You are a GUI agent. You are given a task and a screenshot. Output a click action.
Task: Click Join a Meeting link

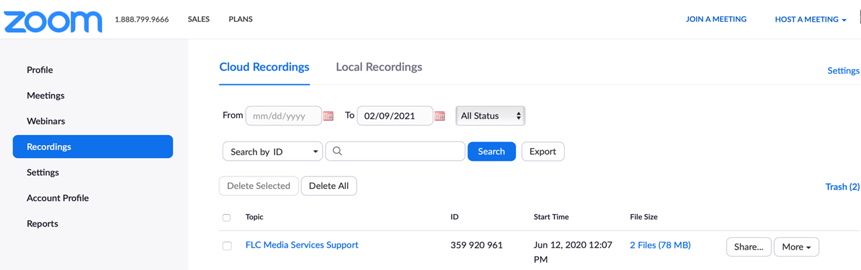click(x=716, y=19)
